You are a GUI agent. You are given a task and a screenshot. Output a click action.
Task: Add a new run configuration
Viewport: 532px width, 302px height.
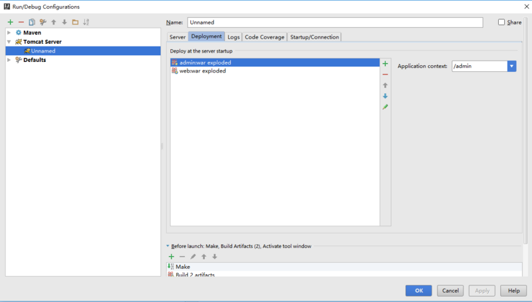coord(11,22)
